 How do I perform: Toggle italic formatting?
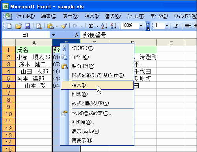176,26
